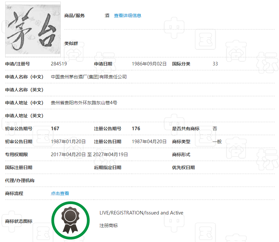Click the 专用权期限 label
The image size is (279, 242).
pos(16,155)
